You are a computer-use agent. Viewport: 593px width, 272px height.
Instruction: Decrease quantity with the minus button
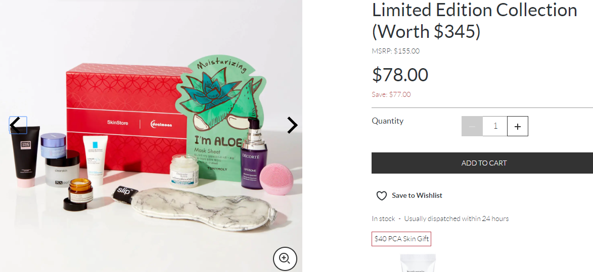[472, 126]
